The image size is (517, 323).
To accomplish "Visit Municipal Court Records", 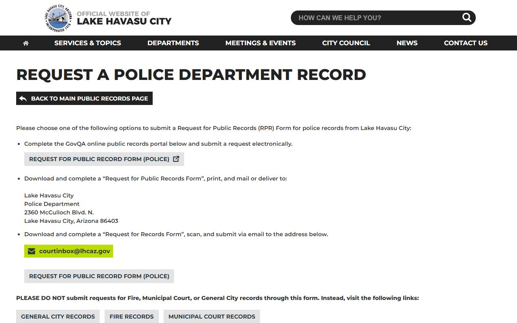I will (x=212, y=317).
